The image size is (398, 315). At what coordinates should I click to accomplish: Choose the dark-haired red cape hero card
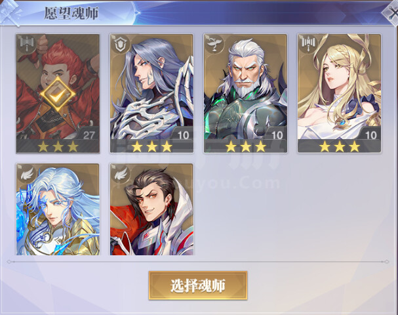coord(151,209)
